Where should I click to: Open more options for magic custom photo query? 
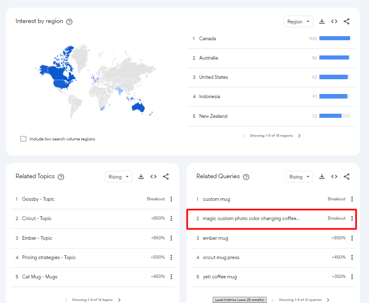pyautogui.click(x=352, y=218)
